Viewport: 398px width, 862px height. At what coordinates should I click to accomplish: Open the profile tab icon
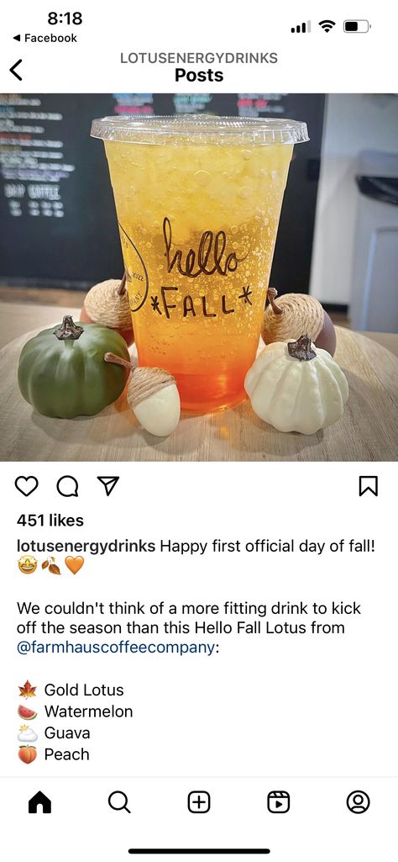point(358,802)
